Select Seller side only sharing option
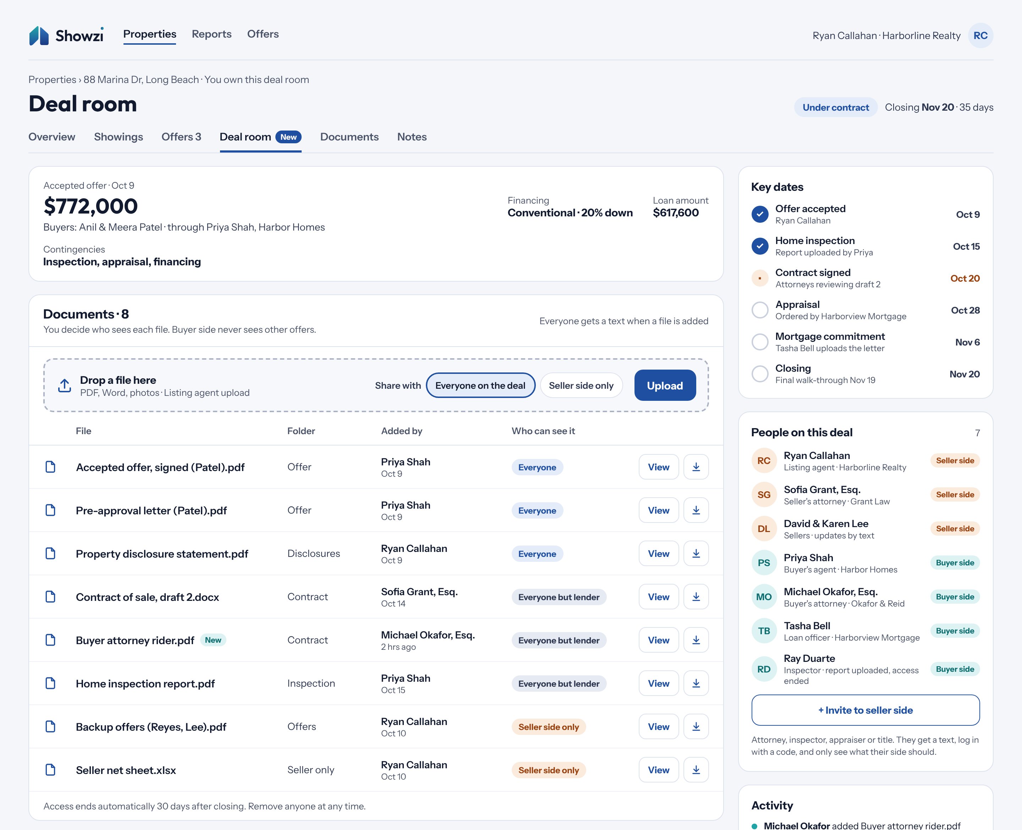This screenshot has height=830, width=1022. tap(581, 385)
